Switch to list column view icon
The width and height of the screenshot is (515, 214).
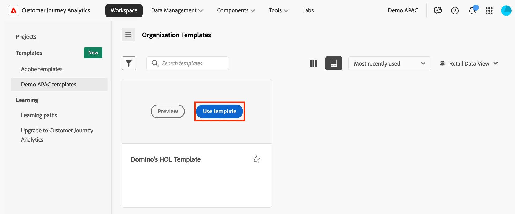313,63
